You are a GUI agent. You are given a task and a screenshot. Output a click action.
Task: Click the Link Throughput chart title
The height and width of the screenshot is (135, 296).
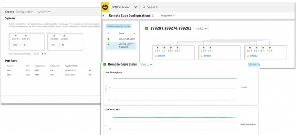113,72
